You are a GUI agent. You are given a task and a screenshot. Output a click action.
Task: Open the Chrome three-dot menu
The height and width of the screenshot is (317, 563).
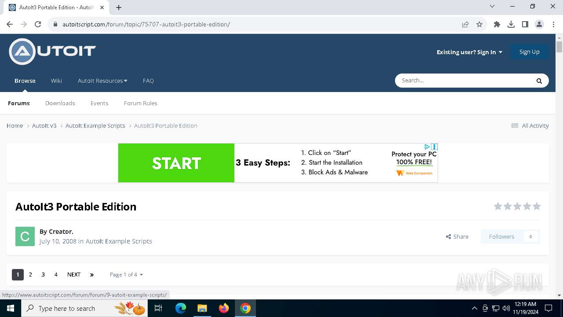(x=553, y=24)
